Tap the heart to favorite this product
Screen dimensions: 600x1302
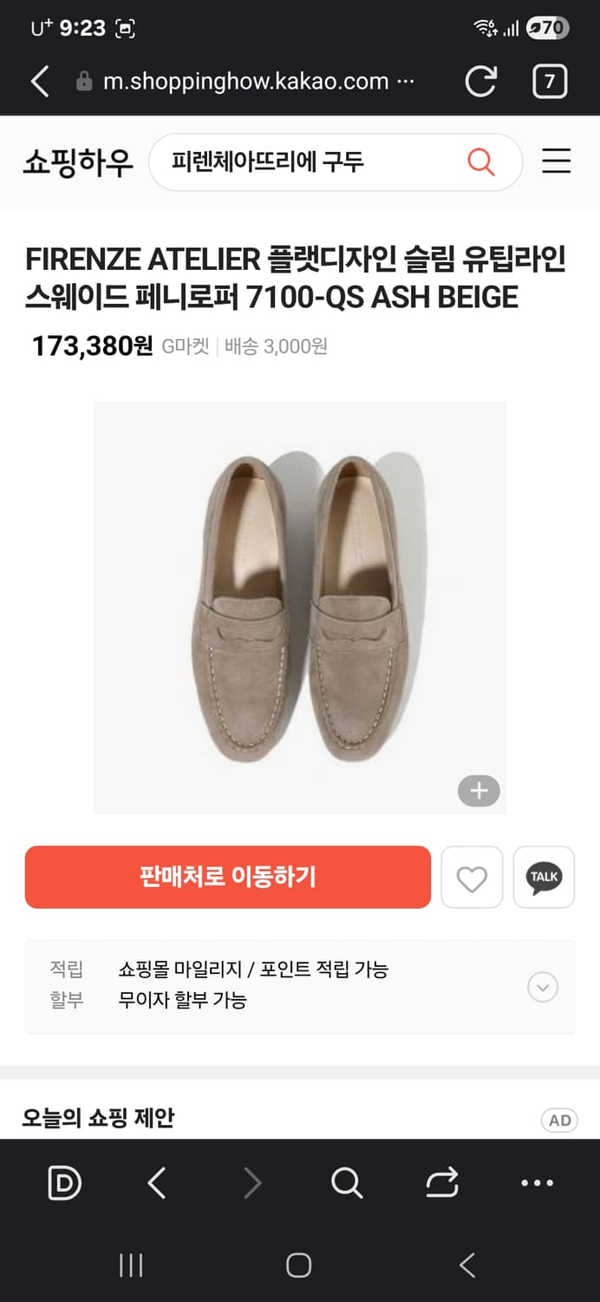[x=472, y=878]
